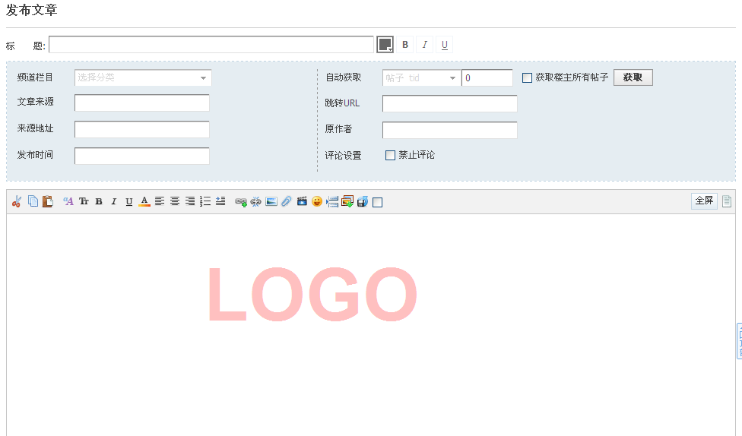Click the tid number field showing 0
Screen dimensions: 742x436
point(487,78)
